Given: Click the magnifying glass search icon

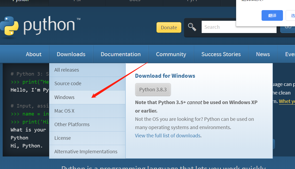Looking at the screenshot, I should 192,27.
